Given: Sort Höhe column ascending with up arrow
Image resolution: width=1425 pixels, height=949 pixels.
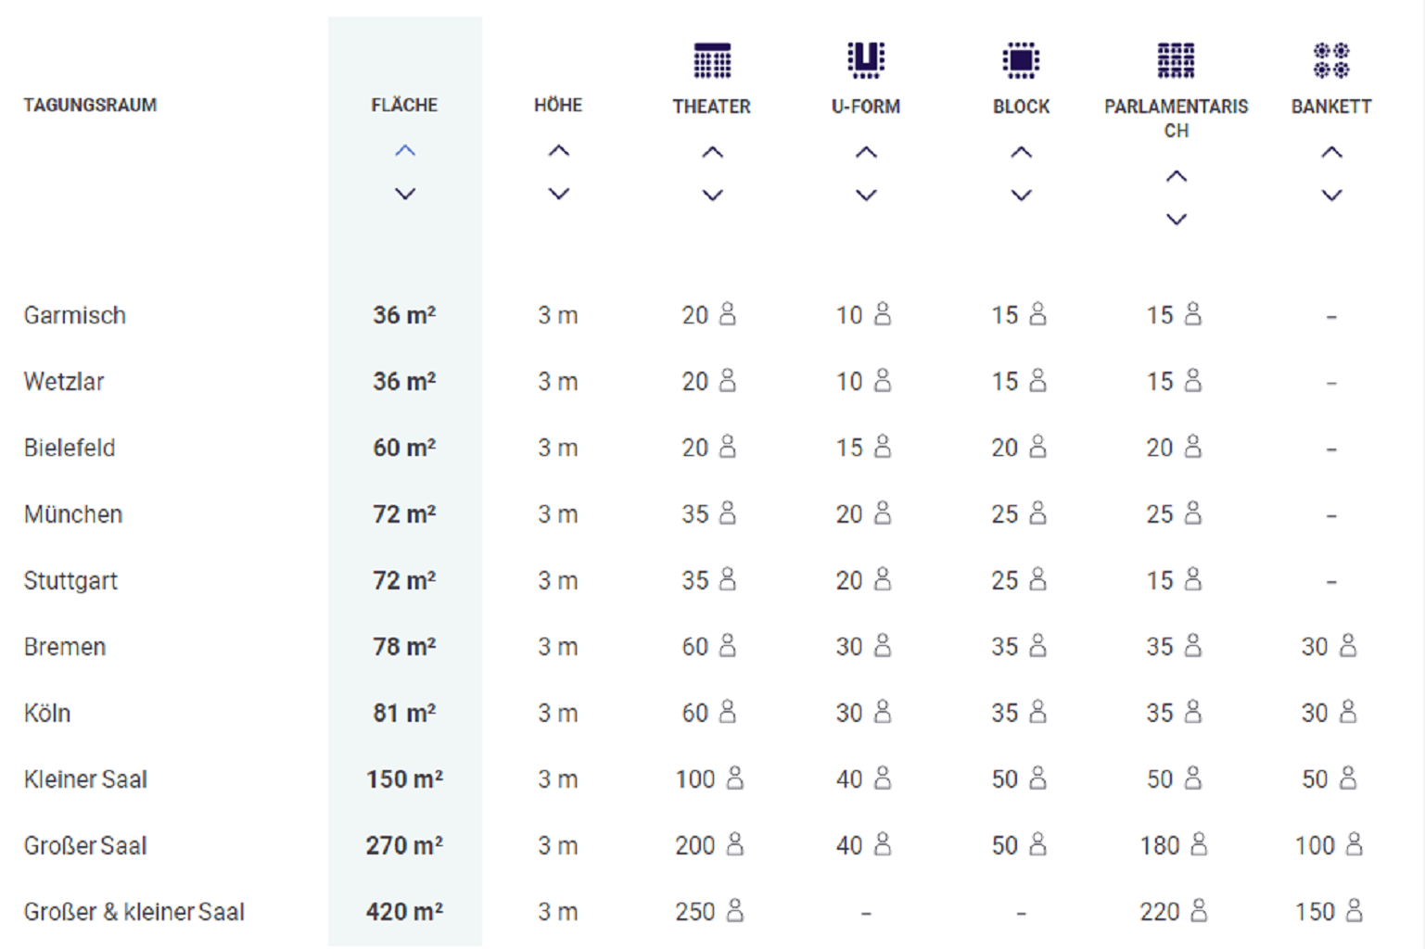Looking at the screenshot, I should [558, 151].
